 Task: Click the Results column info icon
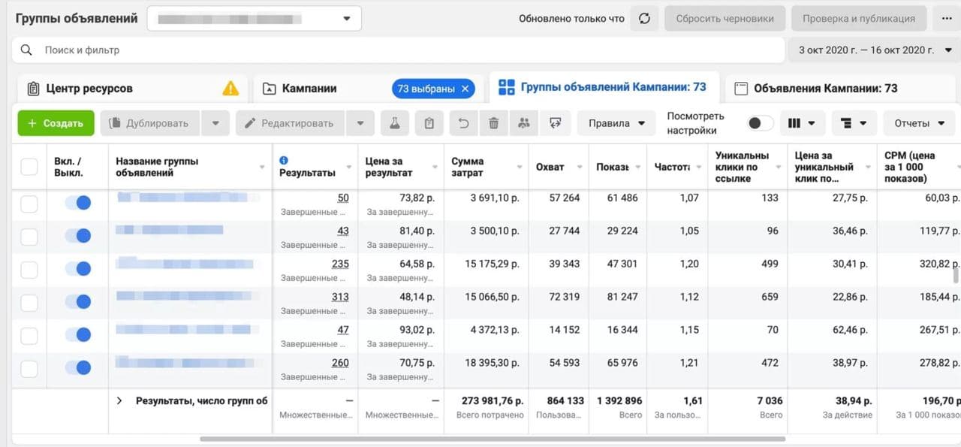tap(284, 160)
